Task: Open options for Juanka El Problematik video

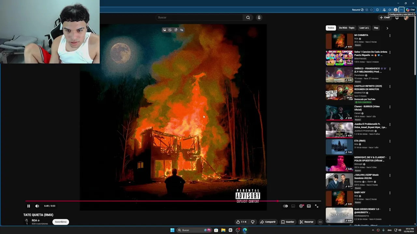Action: pos(390,124)
